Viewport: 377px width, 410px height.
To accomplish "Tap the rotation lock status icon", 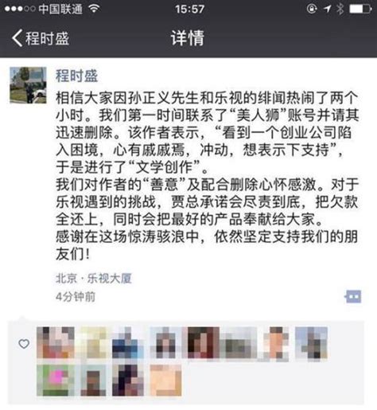I will click(x=312, y=9).
